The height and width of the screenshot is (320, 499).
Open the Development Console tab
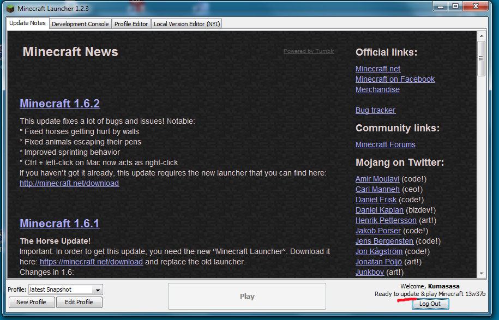point(80,24)
